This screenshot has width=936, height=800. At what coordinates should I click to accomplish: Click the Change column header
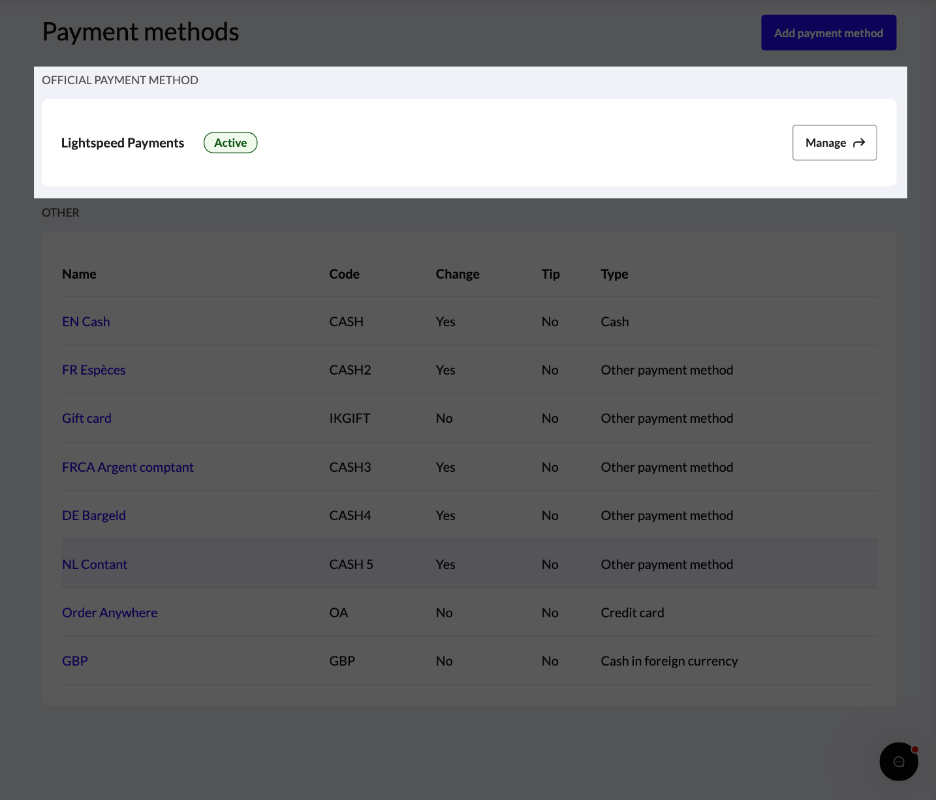click(x=458, y=274)
